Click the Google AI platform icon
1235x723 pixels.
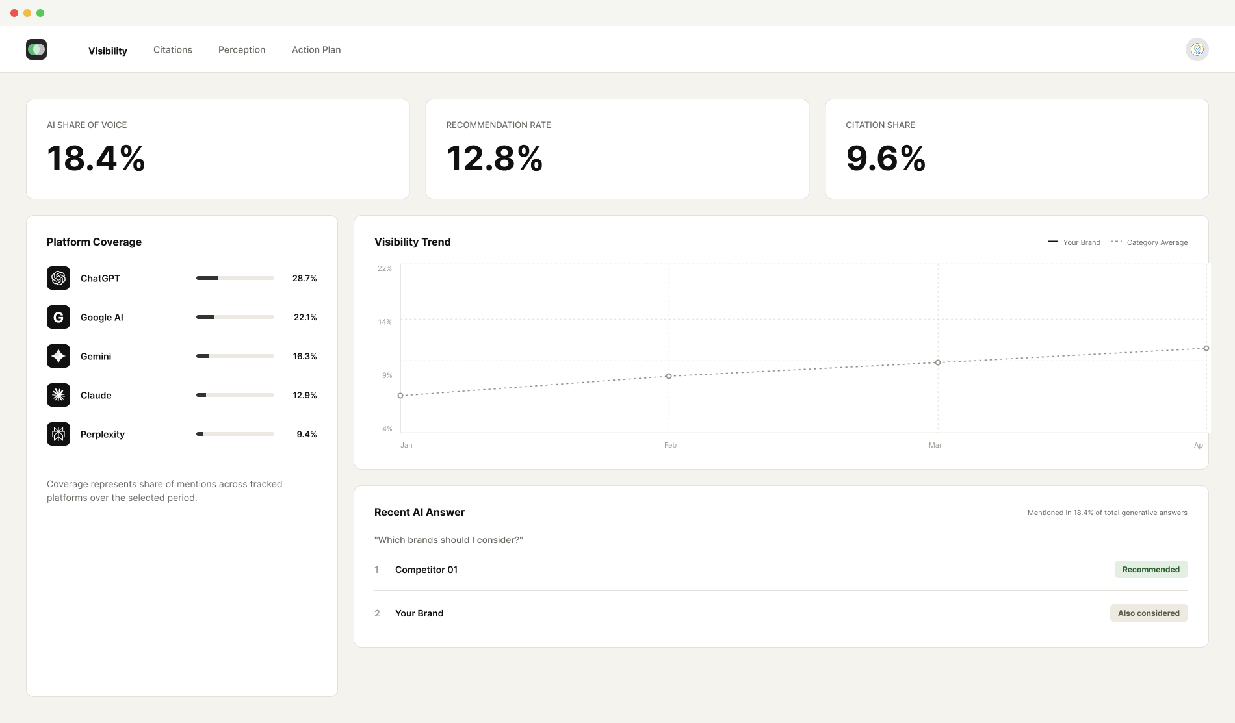[x=58, y=317]
